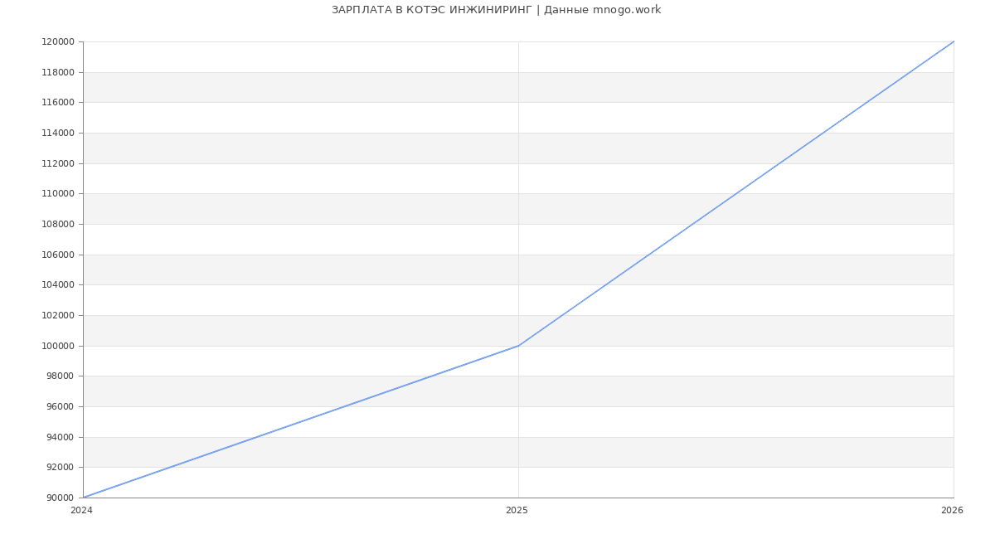The width and height of the screenshot is (995, 539).
Task: Click the 120000 y-axis label
Action: [x=58, y=42]
